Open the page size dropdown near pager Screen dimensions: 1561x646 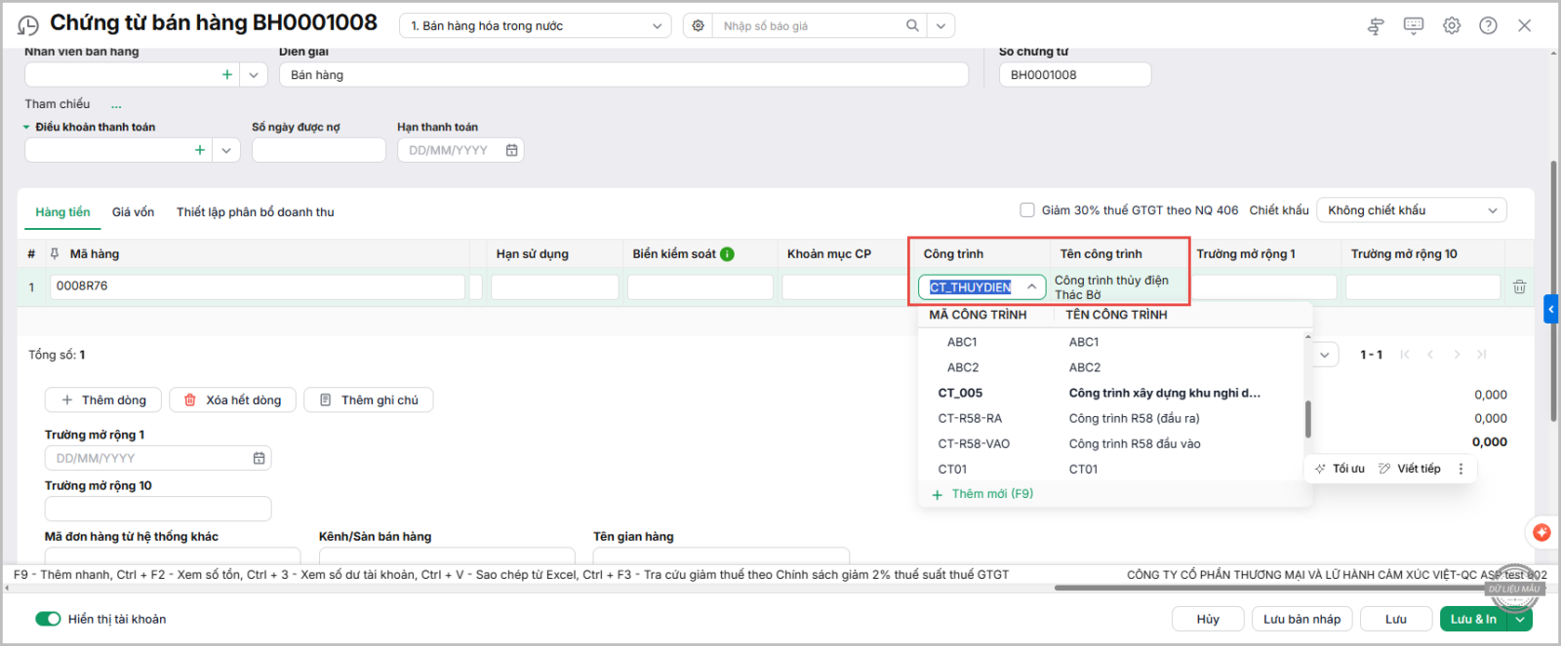pos(1324,355)
